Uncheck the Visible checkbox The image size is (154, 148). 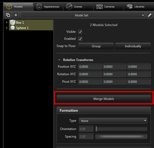(x=80, y=32)
